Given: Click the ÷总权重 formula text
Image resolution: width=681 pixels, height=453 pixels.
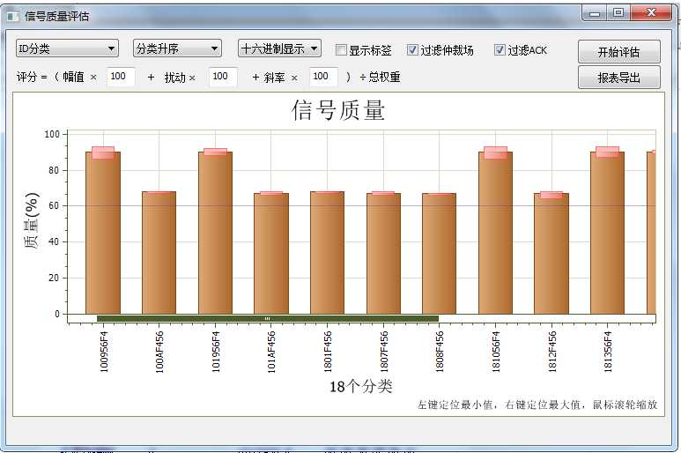Looking at the screenshot, I should pos(380,78).
